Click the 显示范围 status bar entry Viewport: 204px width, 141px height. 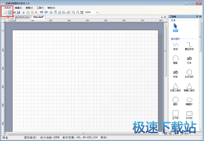coord(80,137)
